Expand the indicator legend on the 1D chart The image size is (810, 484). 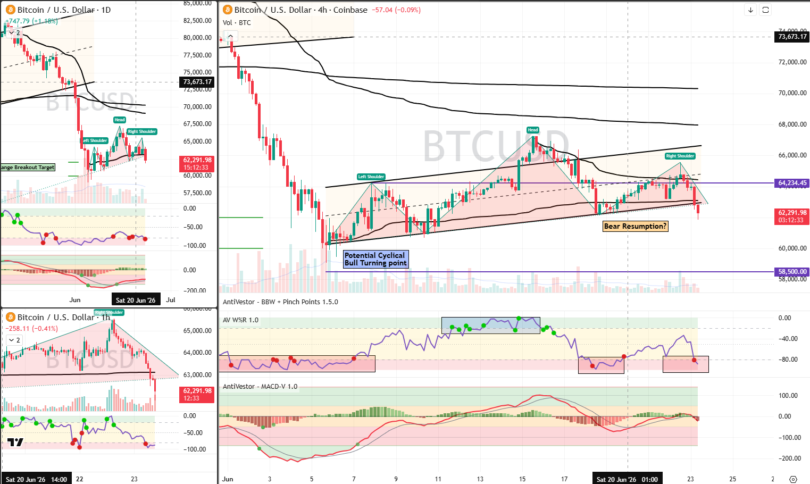tap(14, 32)
